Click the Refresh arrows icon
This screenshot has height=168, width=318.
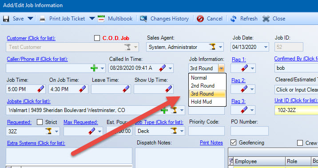pyautogui.click(x=234, y=19)
